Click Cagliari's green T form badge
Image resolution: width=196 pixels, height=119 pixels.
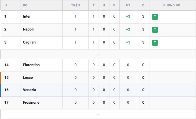[155, 43]
